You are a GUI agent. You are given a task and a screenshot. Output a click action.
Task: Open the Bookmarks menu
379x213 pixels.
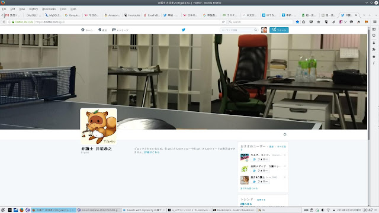[49, 9]
